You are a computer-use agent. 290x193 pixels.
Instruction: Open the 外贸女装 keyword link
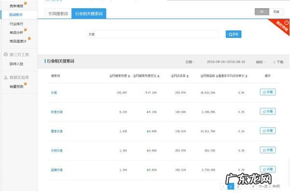tap(57, 151)
